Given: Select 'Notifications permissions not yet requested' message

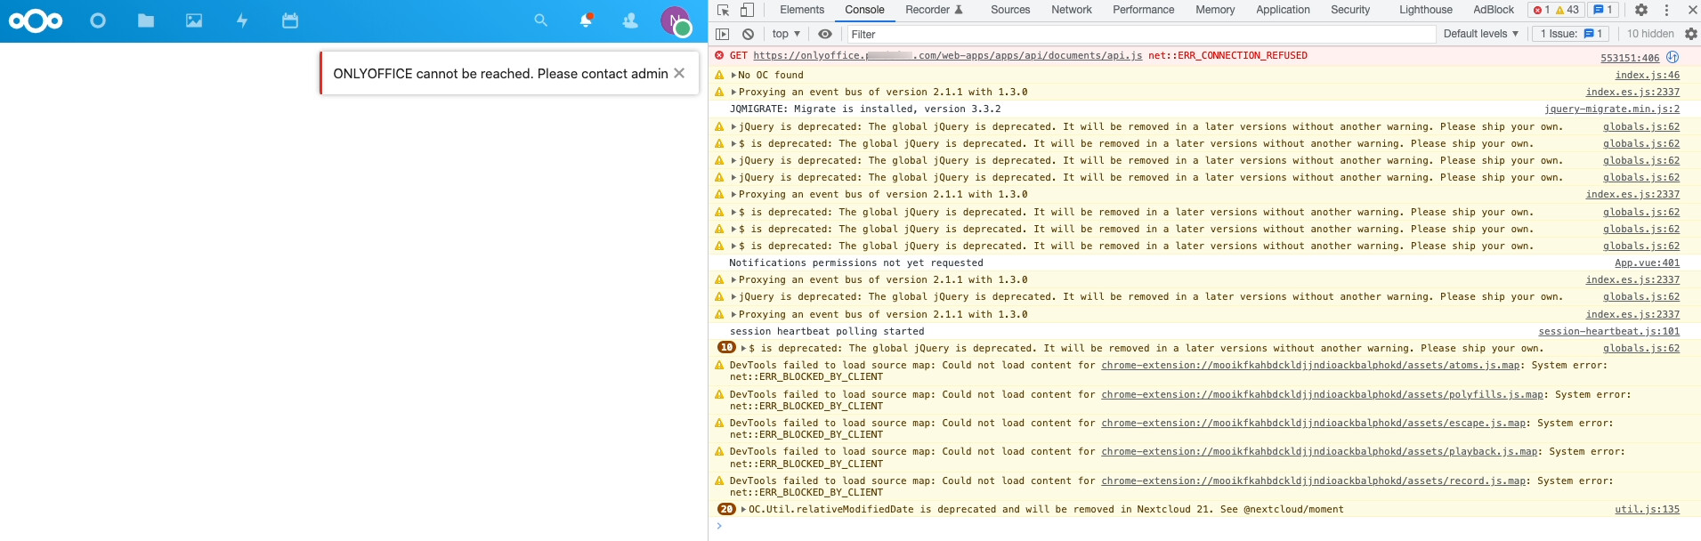Looking at the screenshot, I should coord(856,263).
